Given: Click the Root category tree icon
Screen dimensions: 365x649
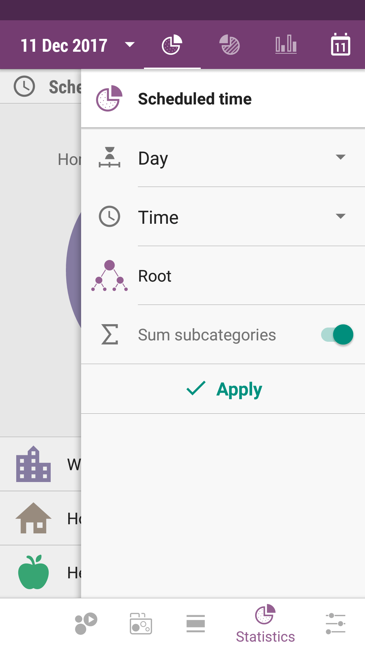Looking at the screenshot, I should coord(109,276).
